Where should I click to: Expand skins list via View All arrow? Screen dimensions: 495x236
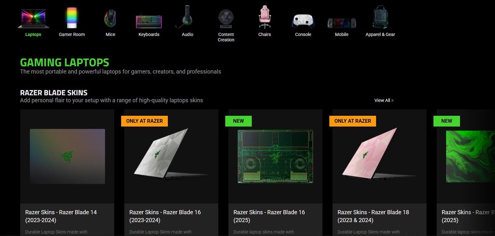click(x=392, y=100)
